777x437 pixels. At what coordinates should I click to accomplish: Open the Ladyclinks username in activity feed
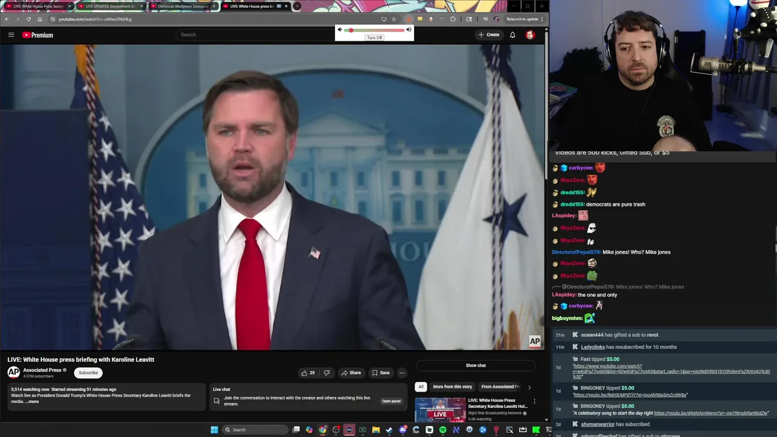[x=593, y=347]
